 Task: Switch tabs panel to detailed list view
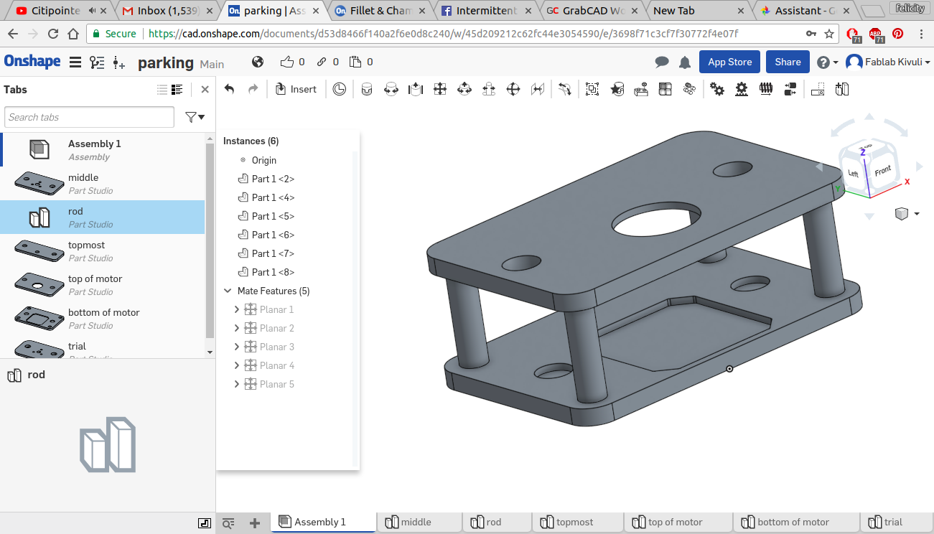(x=177, y=90)
